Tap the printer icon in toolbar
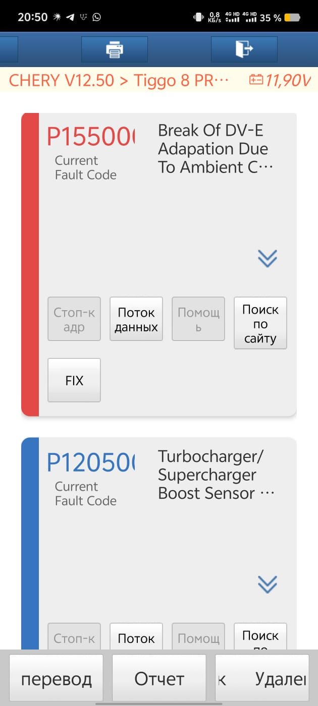The height and width of the screenshot is (706, 318). pyautogui.click(x=115, y=49)
